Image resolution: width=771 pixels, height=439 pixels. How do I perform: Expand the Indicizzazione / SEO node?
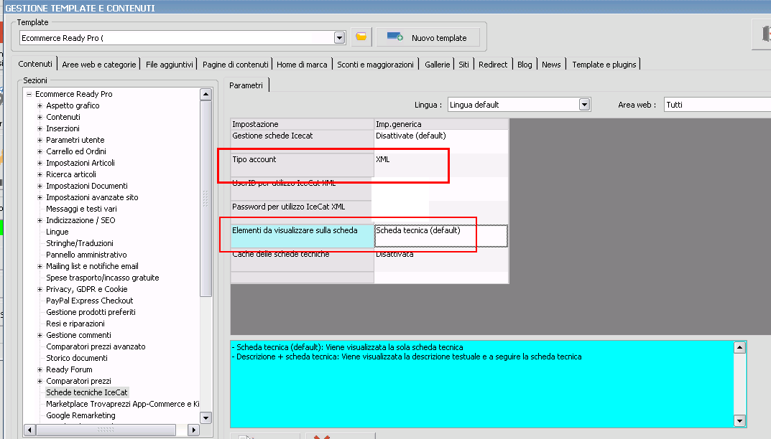[x=40, y=220]
